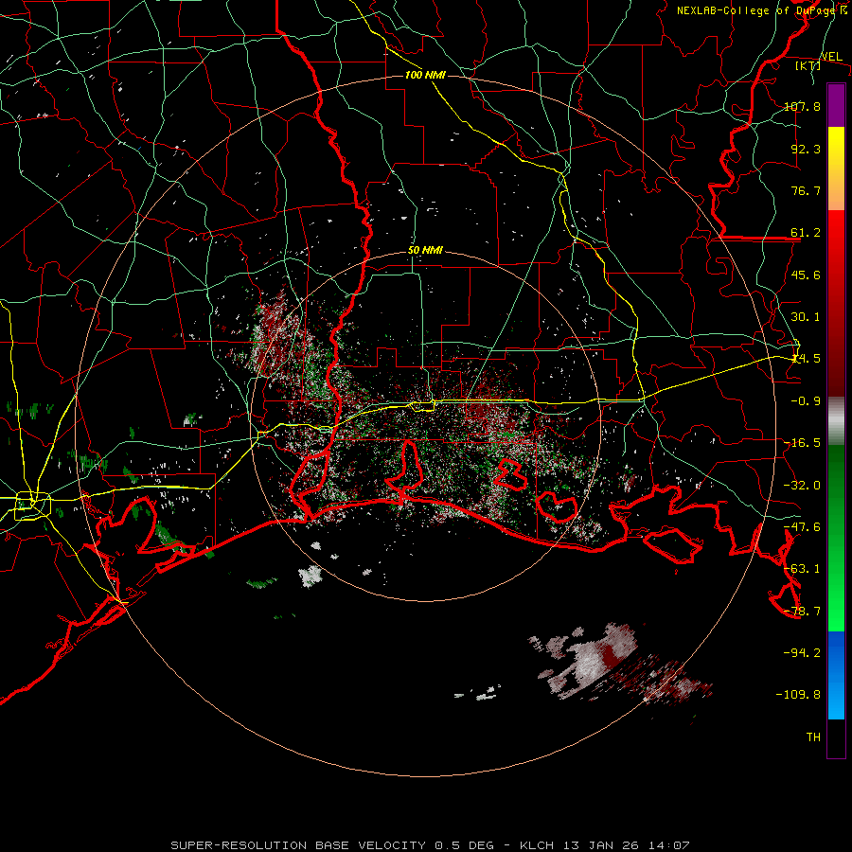Select the 45.6 legend value

[x=806, y=275]
